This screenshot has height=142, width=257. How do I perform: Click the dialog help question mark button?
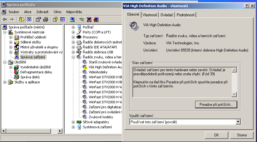tap(246, 6)
